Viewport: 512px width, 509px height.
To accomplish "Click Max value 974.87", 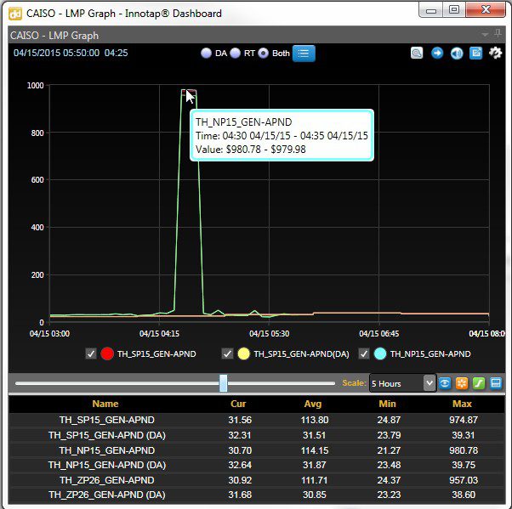I will tap(464, 420).
